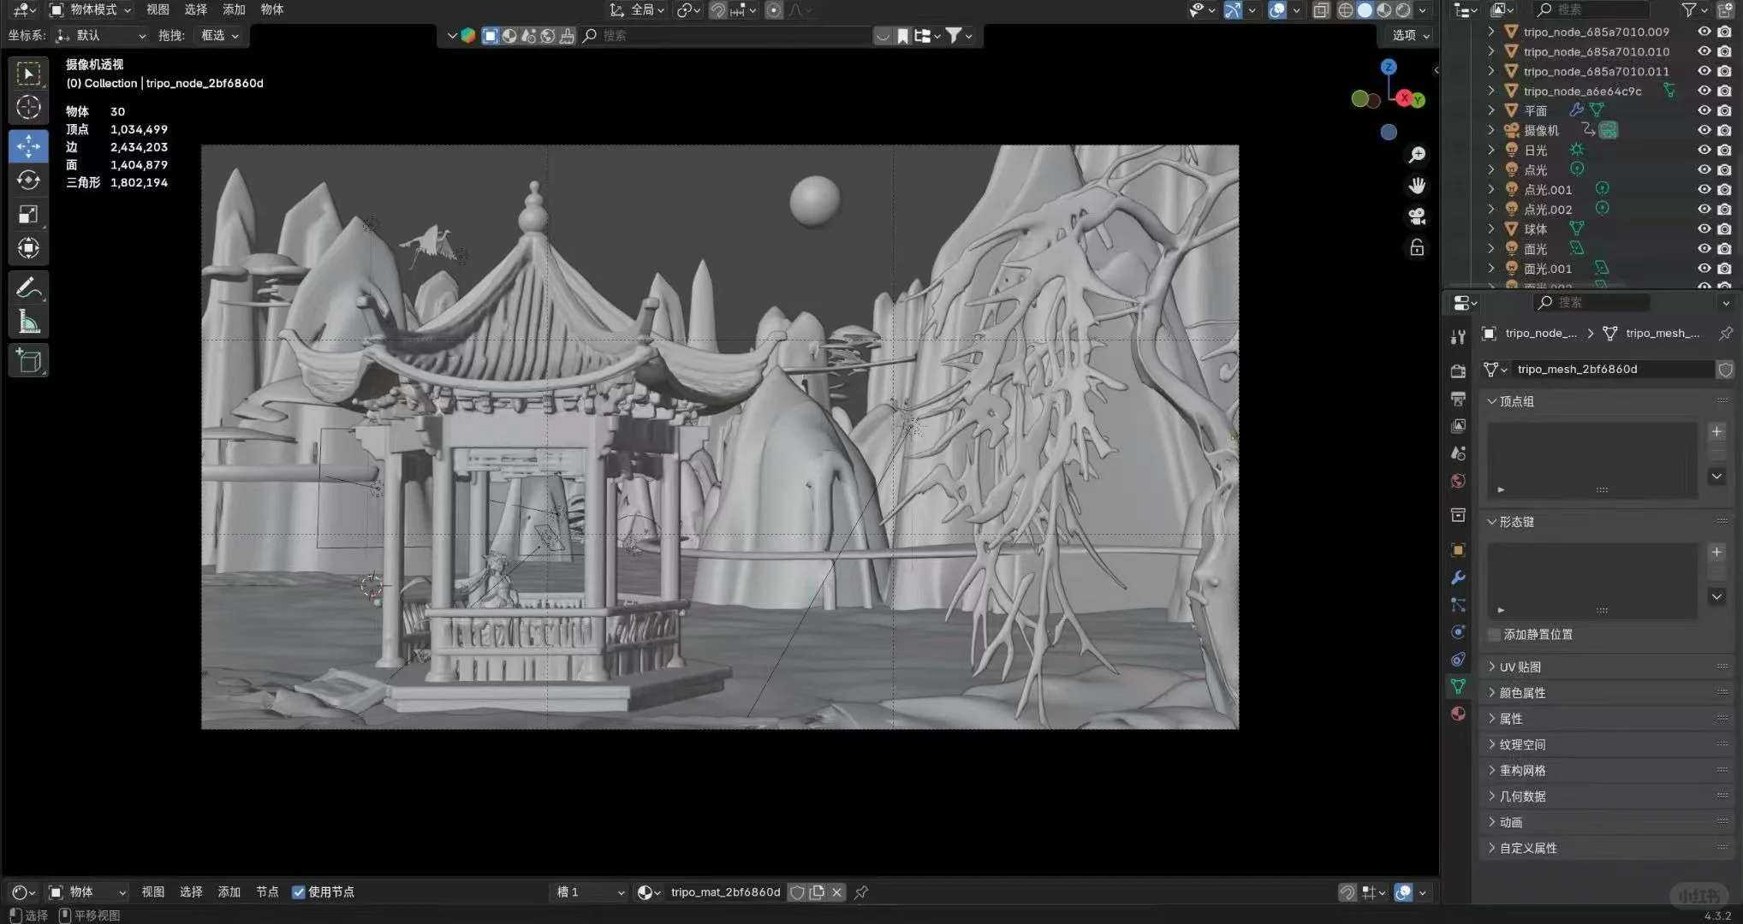Open the 物体模式 mode dropdown
Image resolution: width=1743 pixels, height=924 pixels.
point(92,9)
